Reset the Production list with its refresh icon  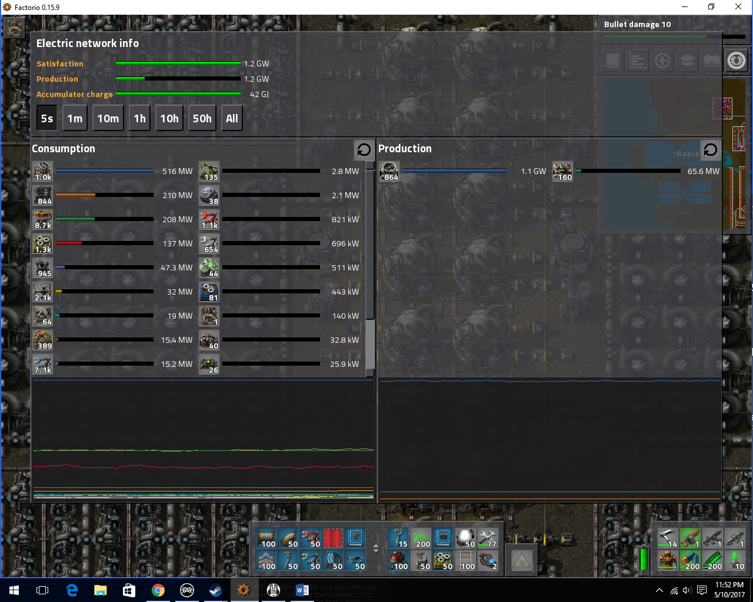pos(710,149)
